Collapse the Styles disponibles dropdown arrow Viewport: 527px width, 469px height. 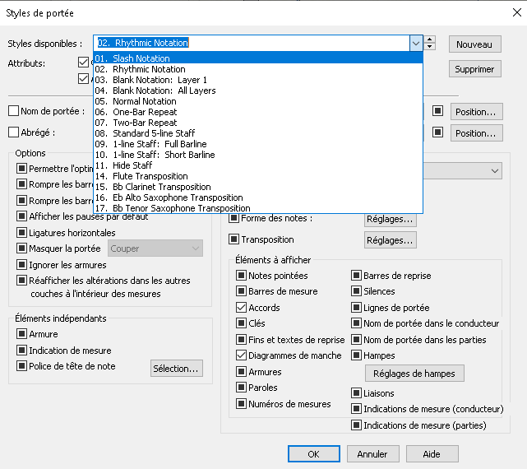point(416,43)
